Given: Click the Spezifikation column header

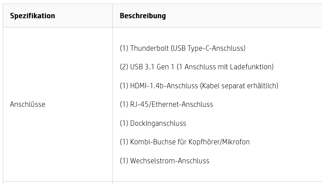Looking at the screenshot, I should [33, 16].
